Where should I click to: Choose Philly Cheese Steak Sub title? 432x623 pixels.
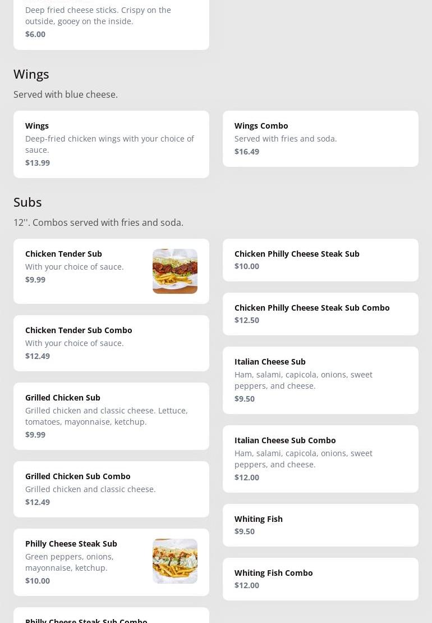[71, 544]
